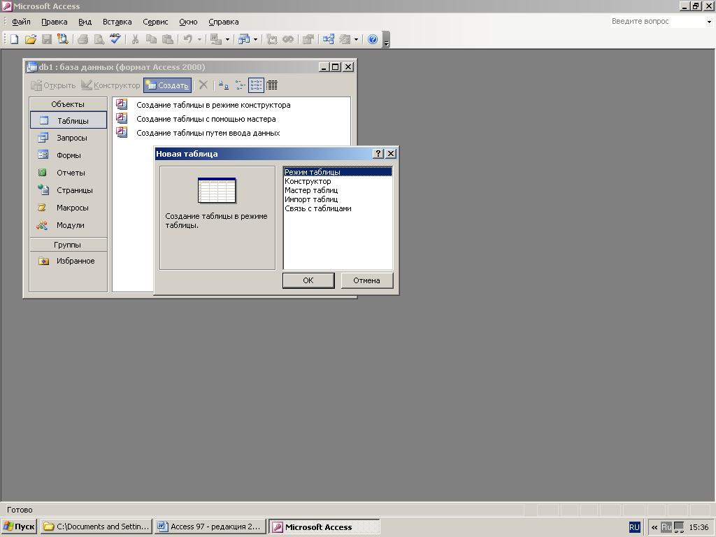
Task: Run the ABC spelling check icon
Action: [115, 39]
